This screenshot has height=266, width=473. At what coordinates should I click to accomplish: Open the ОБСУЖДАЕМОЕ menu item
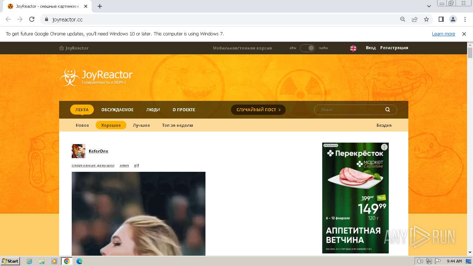point(118,110)
